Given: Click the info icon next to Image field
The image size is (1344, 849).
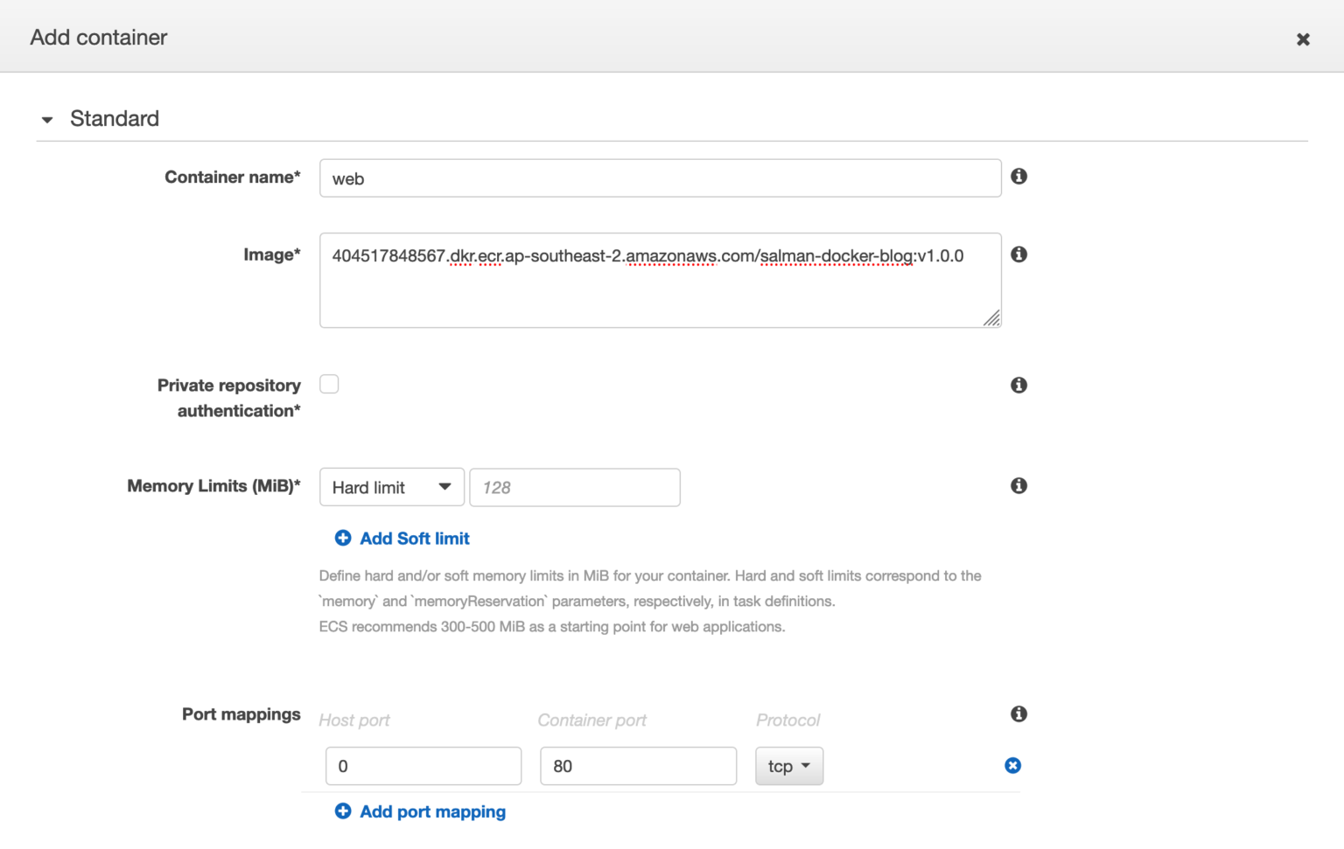Looking at the screenshot, I should coord(1018,254).
